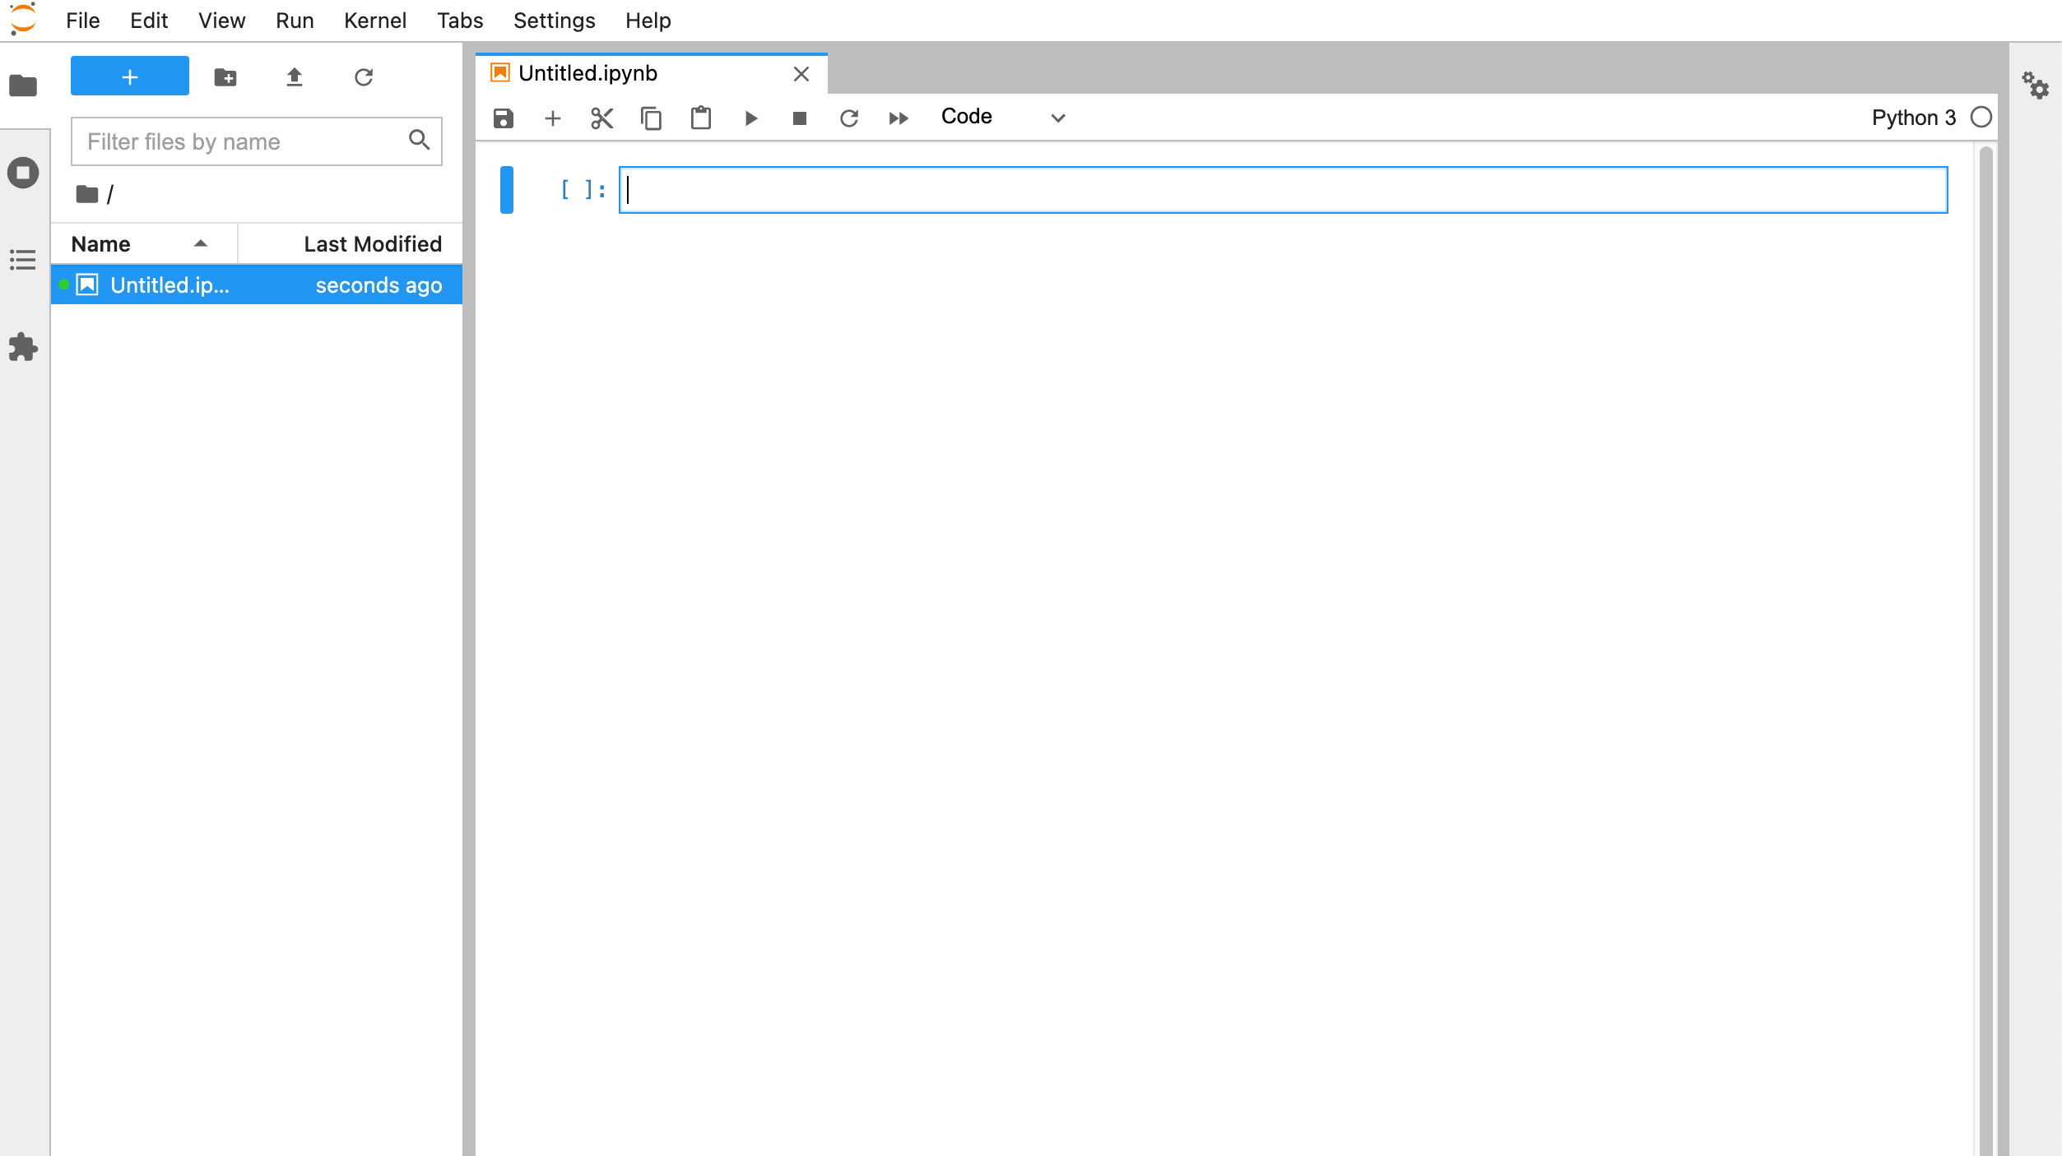Copy the selected cell

click(651, 118)
